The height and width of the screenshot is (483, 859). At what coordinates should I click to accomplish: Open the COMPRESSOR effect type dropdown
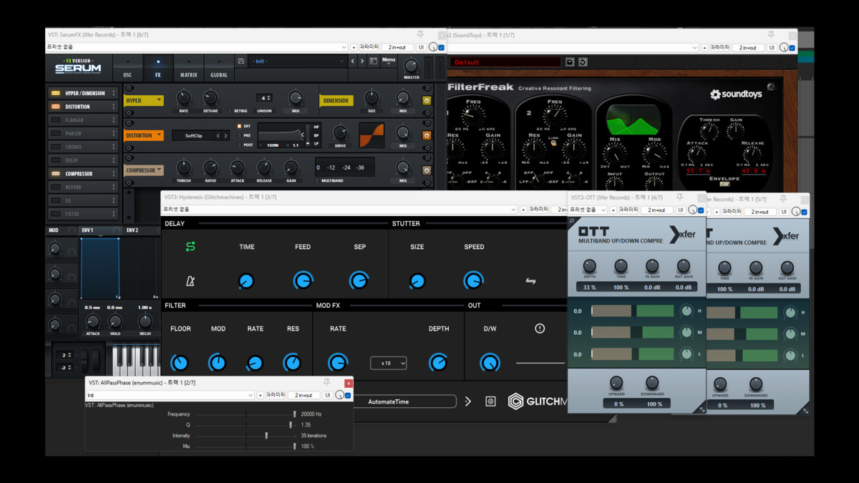pyautogui.click(x=144, y=170)
